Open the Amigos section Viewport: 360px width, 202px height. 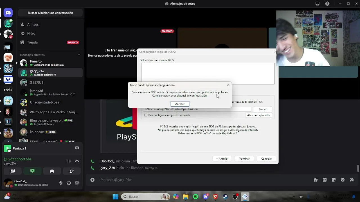[50, 24]
